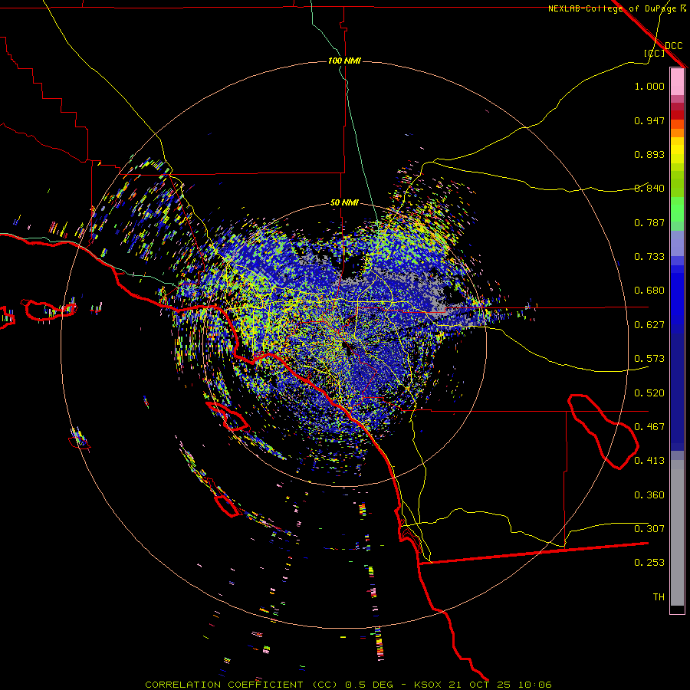
Task: Click the lavender segment of the color bar
Action: tap(677, 243)
